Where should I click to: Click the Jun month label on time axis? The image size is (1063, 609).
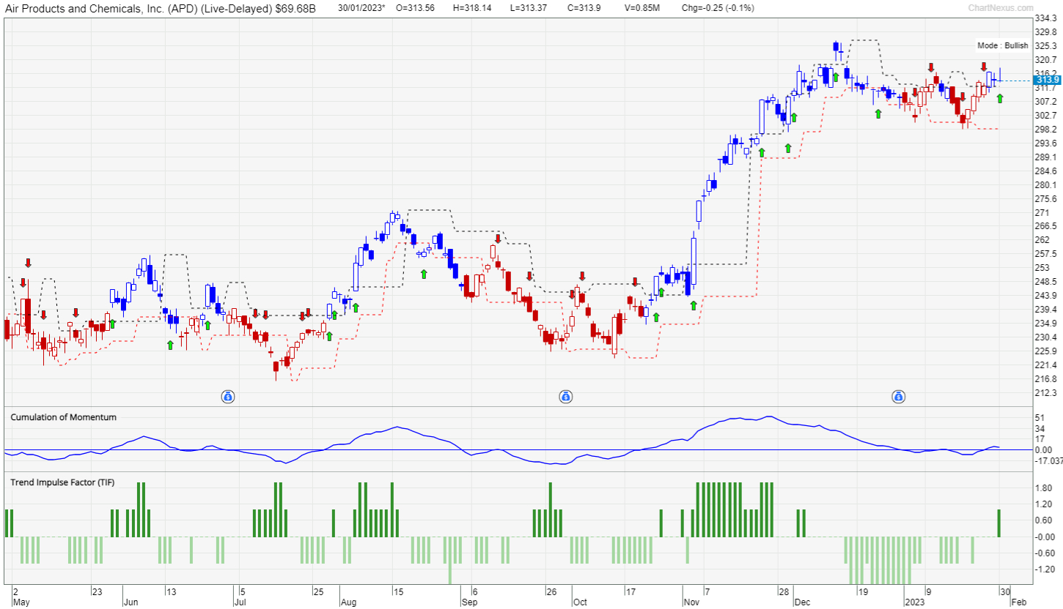tap(131, 602)
